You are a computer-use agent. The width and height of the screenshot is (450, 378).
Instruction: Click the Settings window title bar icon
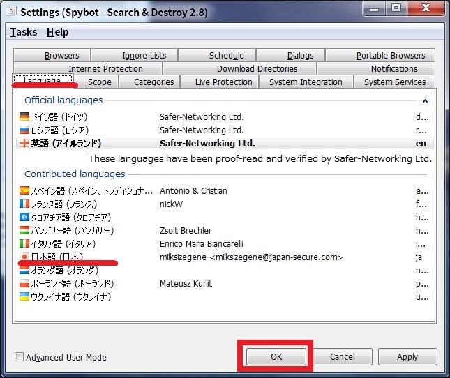pos(11,11)
